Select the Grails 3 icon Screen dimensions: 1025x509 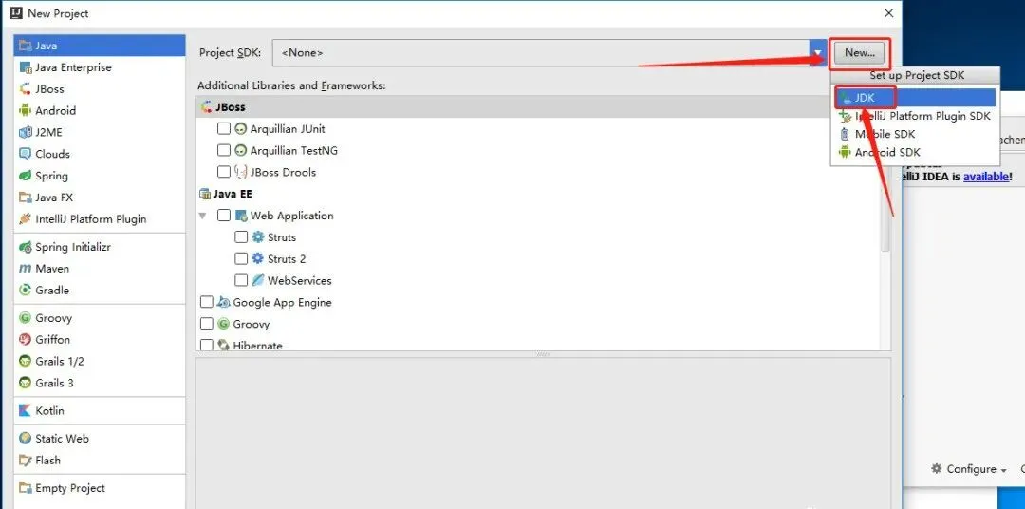[26, 383]
